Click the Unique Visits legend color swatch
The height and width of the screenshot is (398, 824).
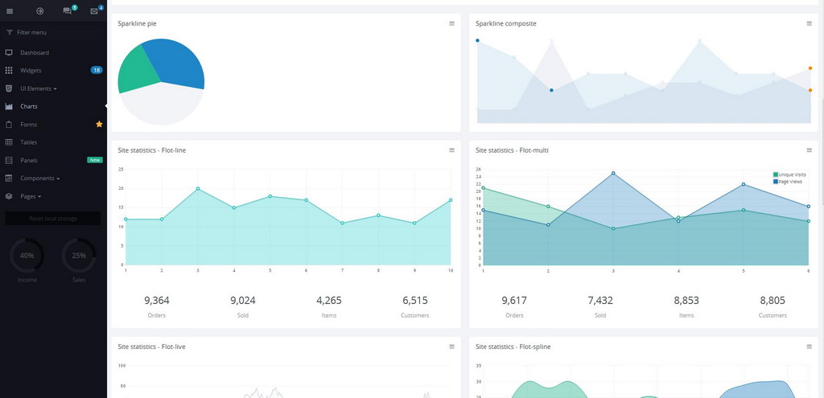pos(776,174)
